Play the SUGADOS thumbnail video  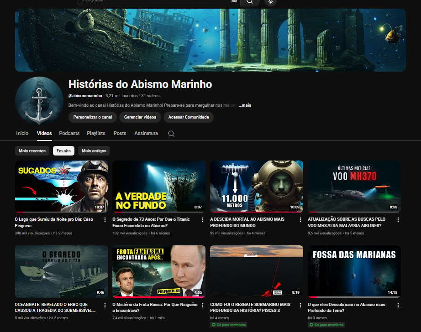pos(62,187)
